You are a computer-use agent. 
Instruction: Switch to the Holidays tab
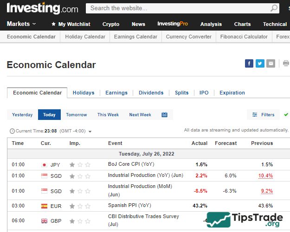click(84, 93)
